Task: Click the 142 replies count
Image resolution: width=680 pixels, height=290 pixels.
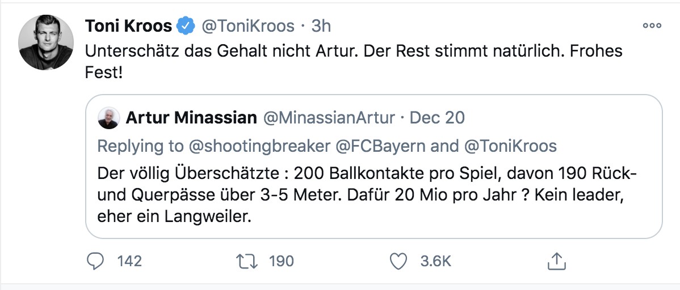Action: [129, 261]
